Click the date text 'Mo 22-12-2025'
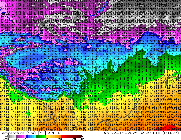 pos(120,133)
